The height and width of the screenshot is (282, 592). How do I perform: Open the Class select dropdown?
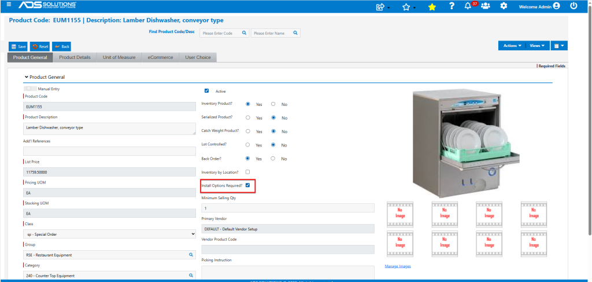coord(109,234)
